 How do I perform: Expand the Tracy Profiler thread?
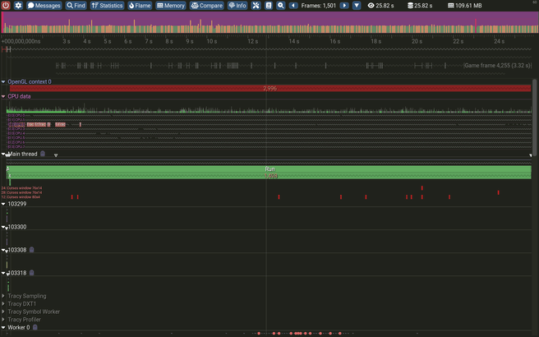[x=3, y=320]
